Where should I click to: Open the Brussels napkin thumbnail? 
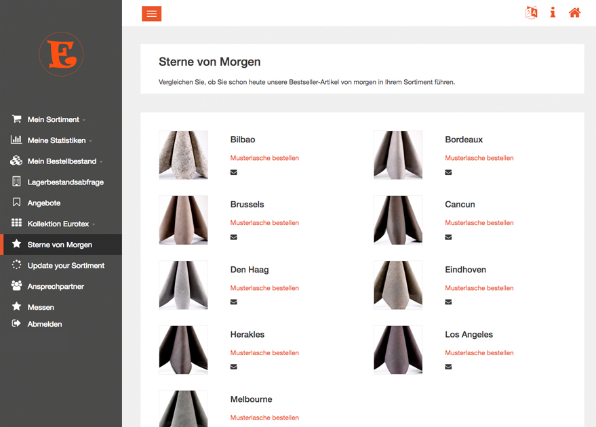183,220
